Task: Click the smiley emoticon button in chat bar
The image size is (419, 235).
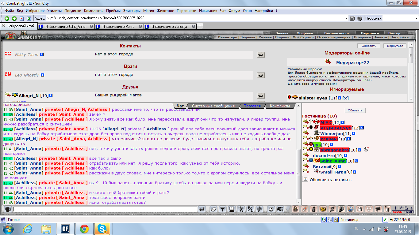Action: 271,209
